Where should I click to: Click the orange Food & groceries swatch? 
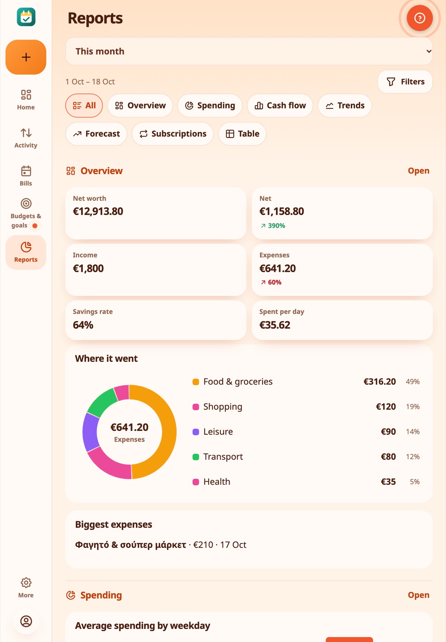coord(196,382)
